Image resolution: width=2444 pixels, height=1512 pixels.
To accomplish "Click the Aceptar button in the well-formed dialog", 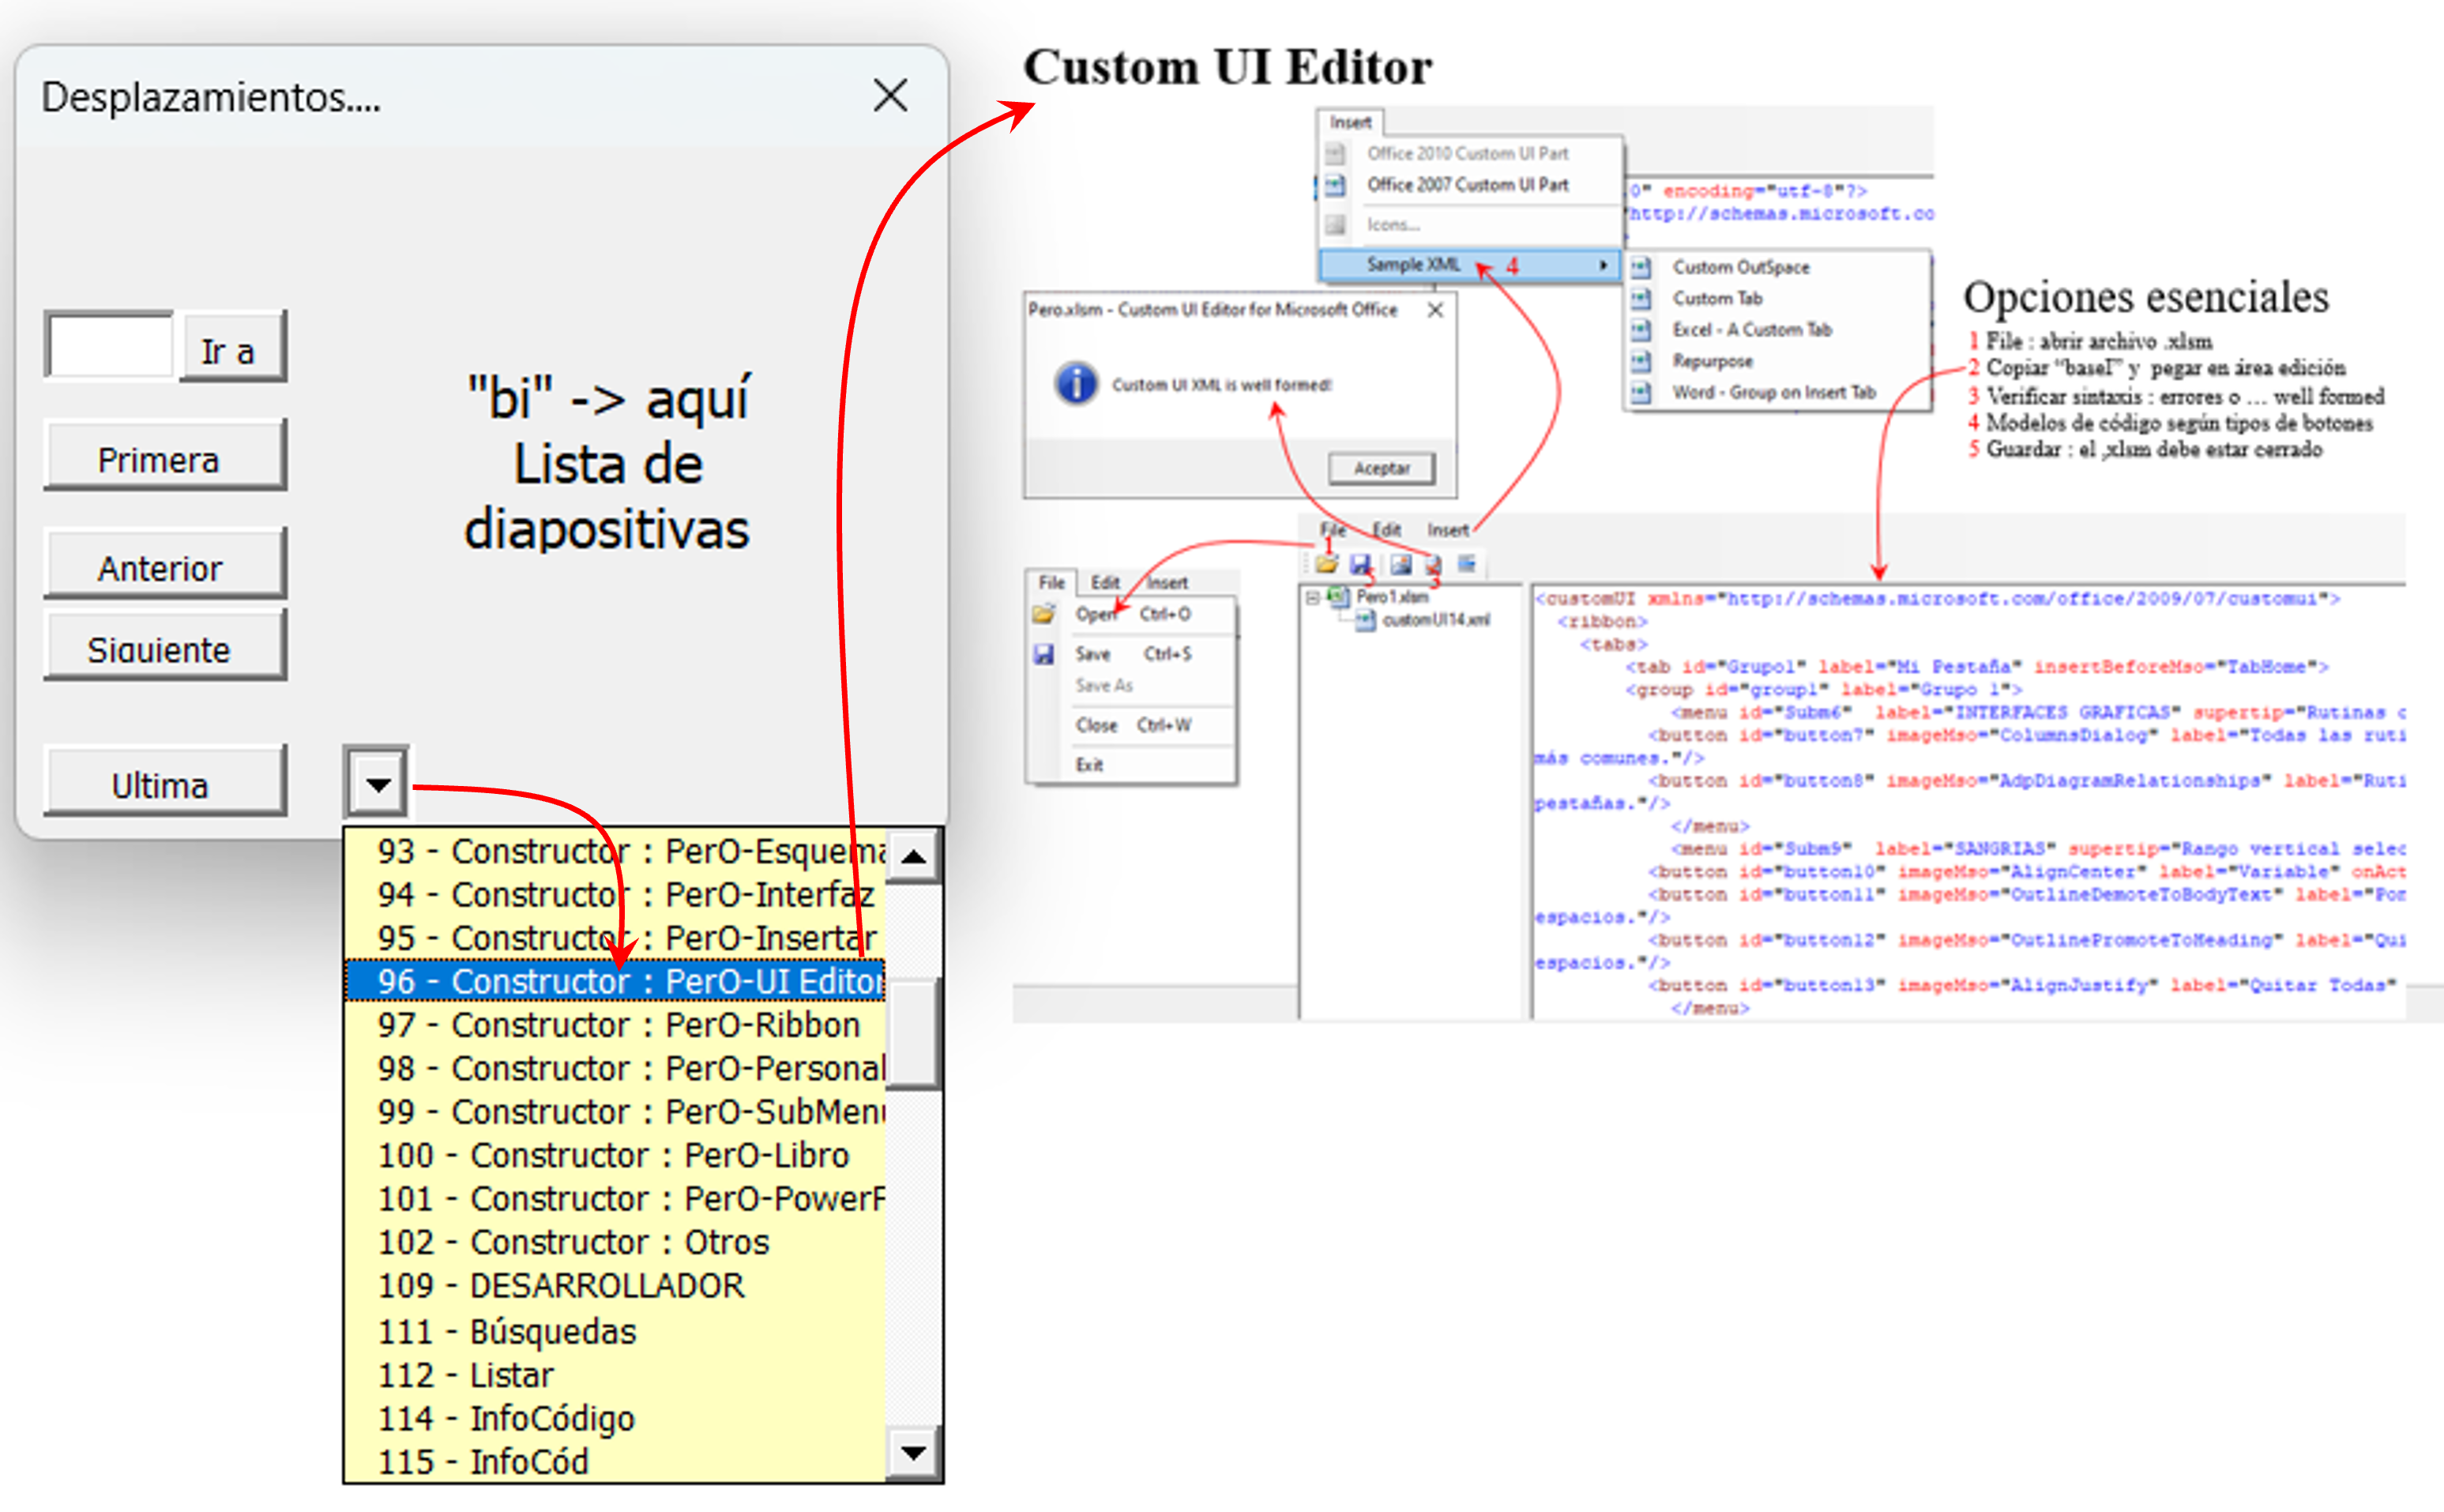I will tap(1381, 468).
